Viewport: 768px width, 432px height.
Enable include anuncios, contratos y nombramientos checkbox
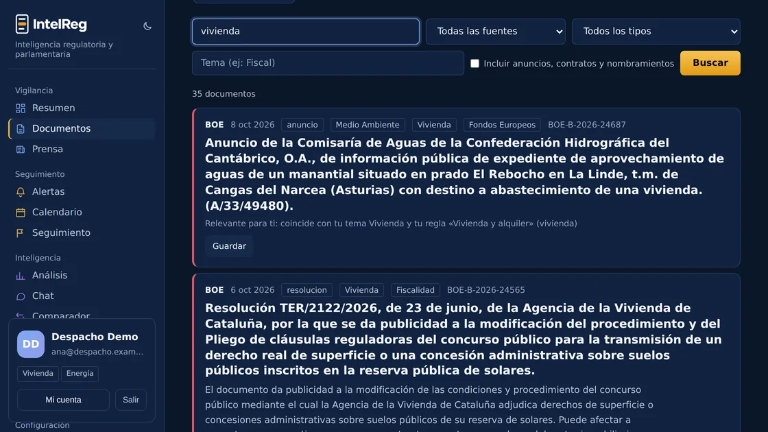point(475,63)
